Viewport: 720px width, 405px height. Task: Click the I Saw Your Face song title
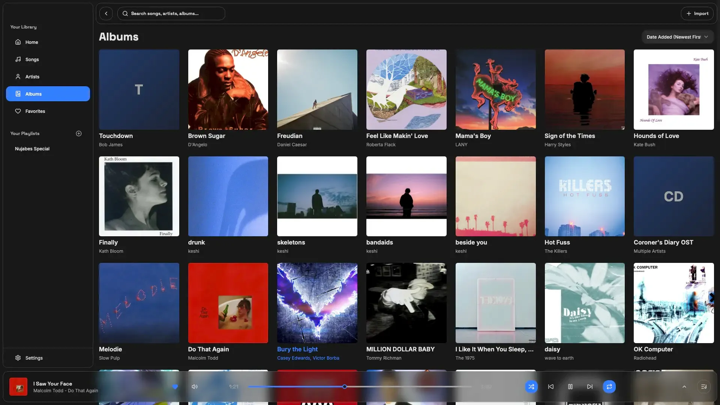point(52,384)
